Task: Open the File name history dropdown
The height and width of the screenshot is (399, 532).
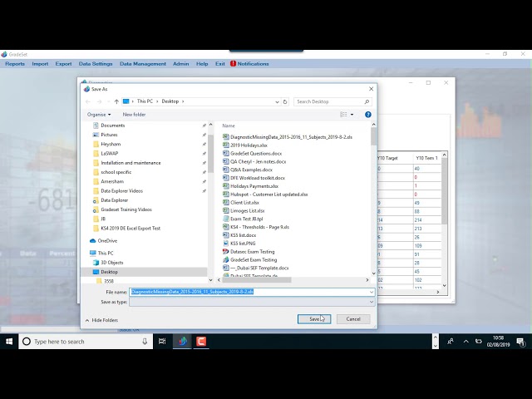Action: (372, 292)
